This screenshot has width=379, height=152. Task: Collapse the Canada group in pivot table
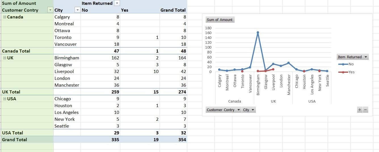click(x=5, y=17)
